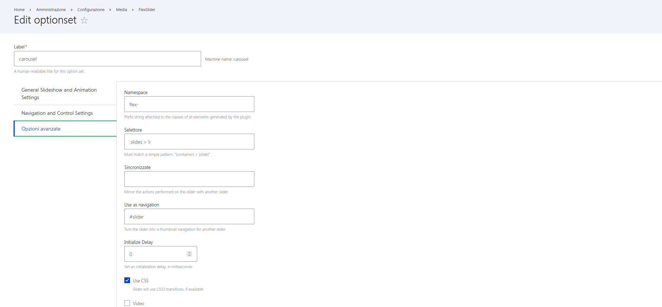Click 'A human-readable title for this option set.' text
Screen dimensions: 662x307
(49, 71)
